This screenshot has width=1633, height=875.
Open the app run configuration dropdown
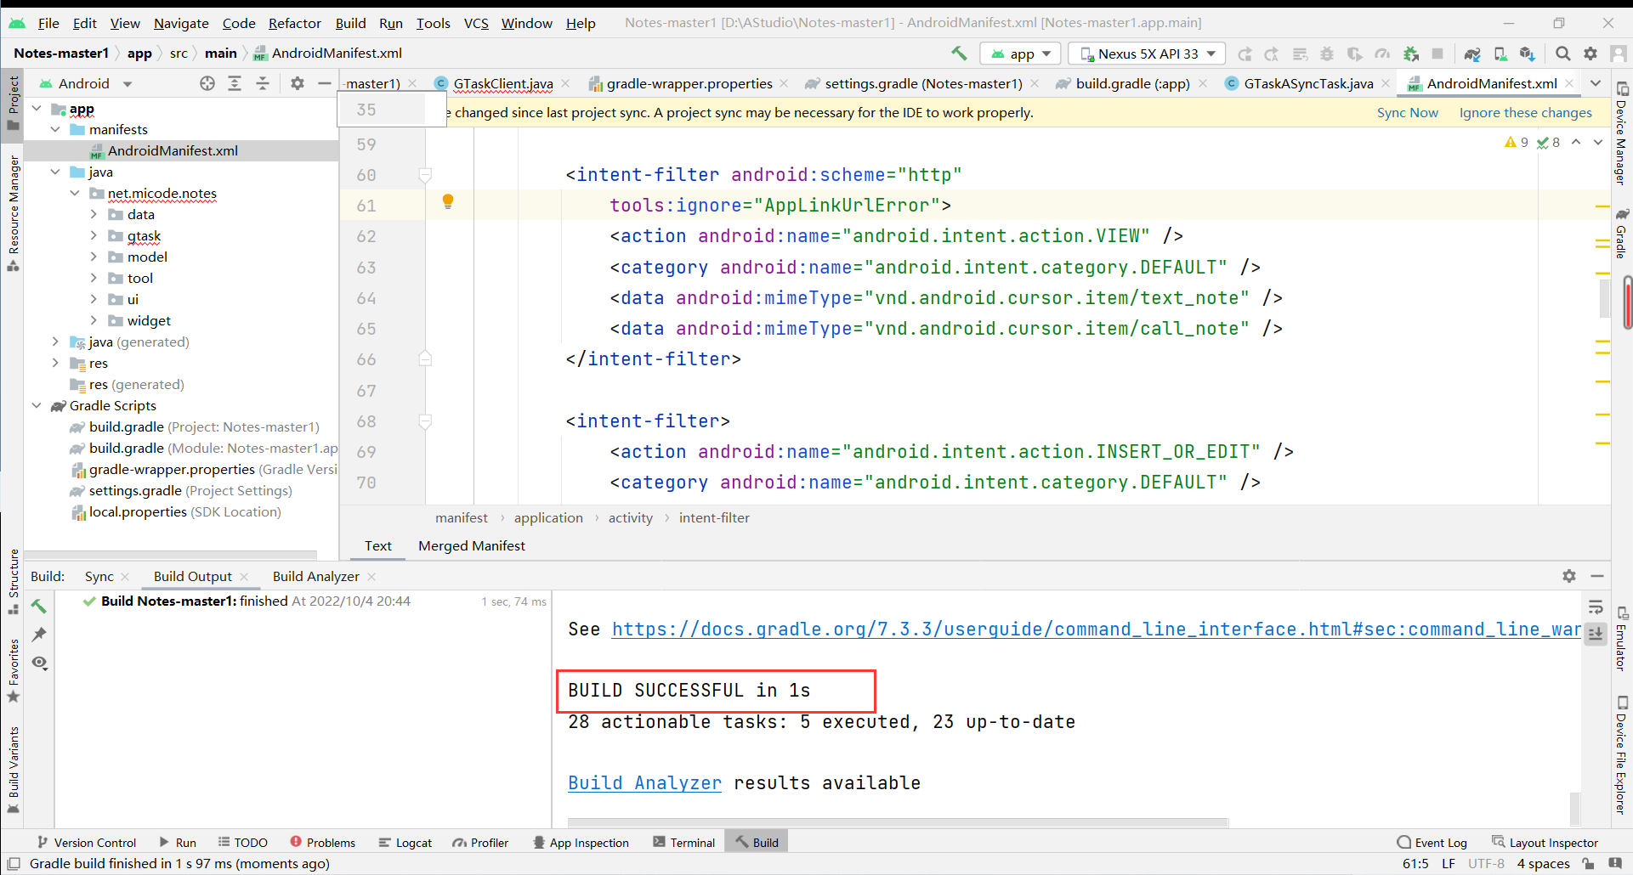(1020, 54)
